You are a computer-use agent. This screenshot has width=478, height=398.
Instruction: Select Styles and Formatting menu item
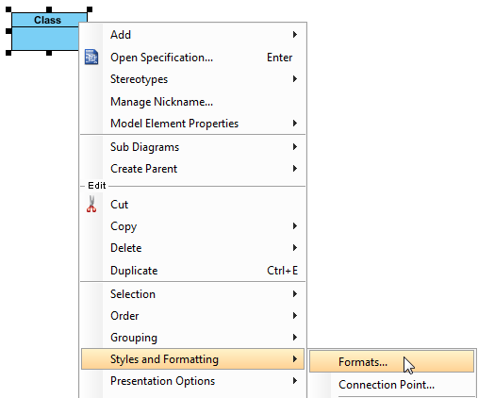click(x=192, y=358)
